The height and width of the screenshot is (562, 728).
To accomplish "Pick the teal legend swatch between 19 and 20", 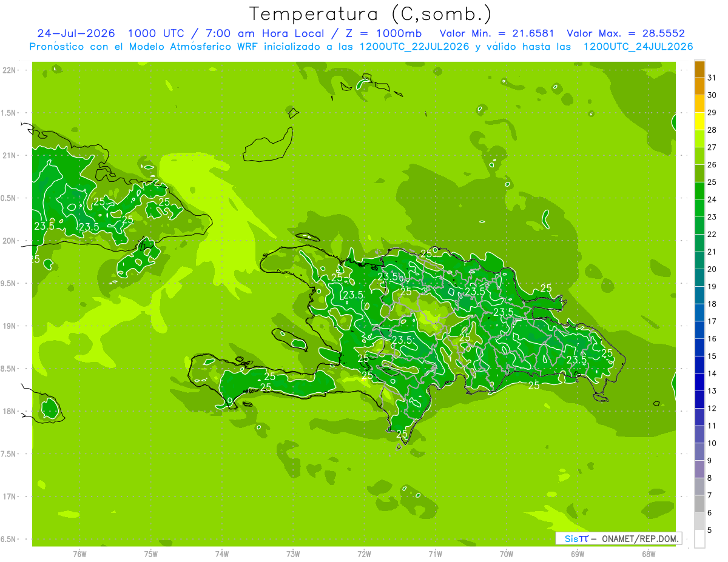I will coord(699,278).
